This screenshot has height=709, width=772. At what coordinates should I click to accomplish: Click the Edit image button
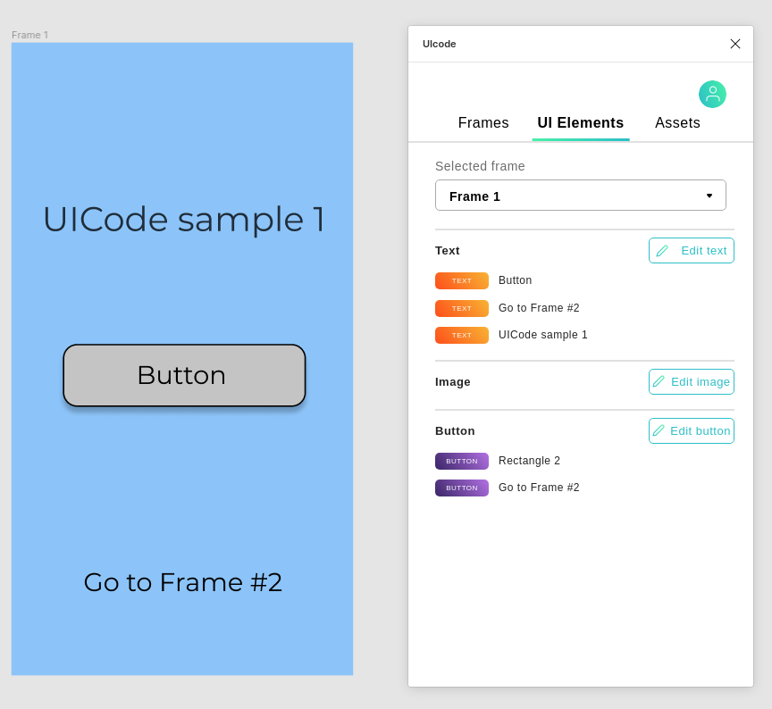coord(692,381)
